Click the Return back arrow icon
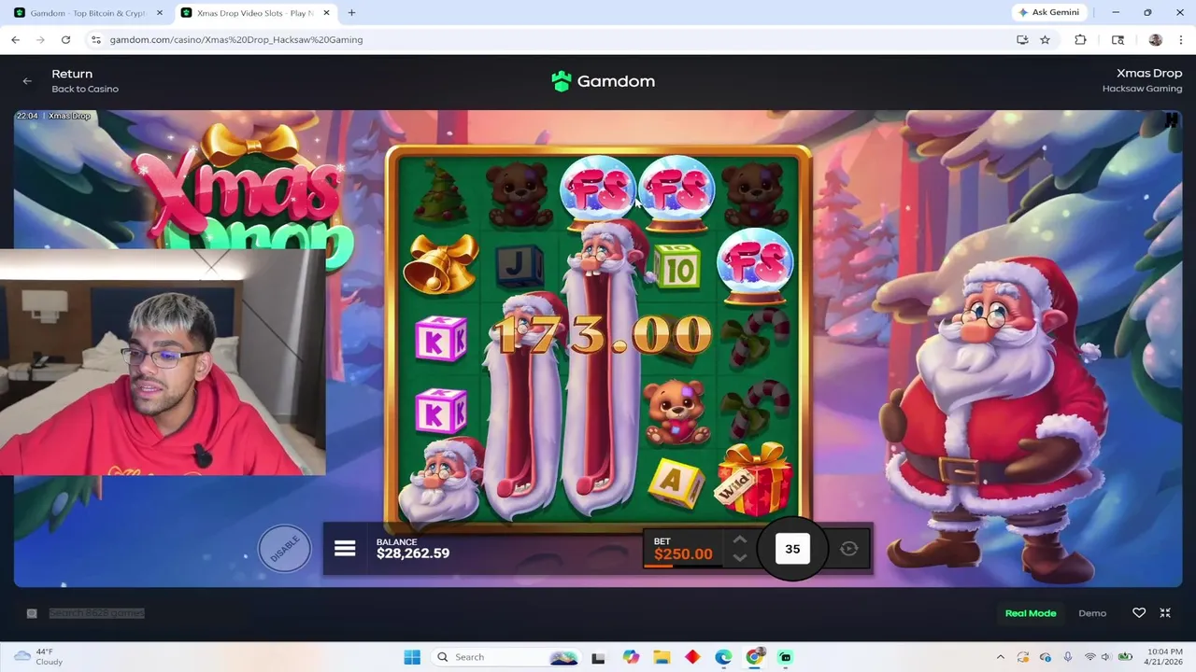The image size is (1196, 672). pyautogui.click(x=27, y=81)
